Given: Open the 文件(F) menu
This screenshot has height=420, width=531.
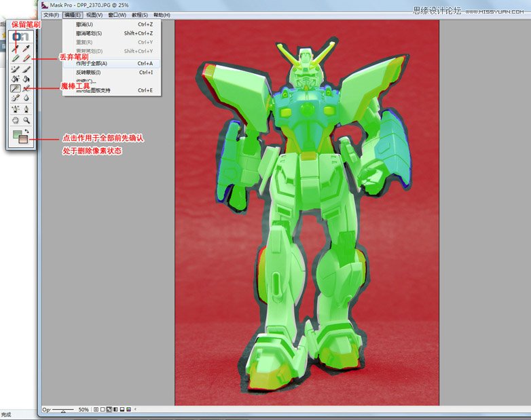Looking at the screenshot, I should [50, 15].
